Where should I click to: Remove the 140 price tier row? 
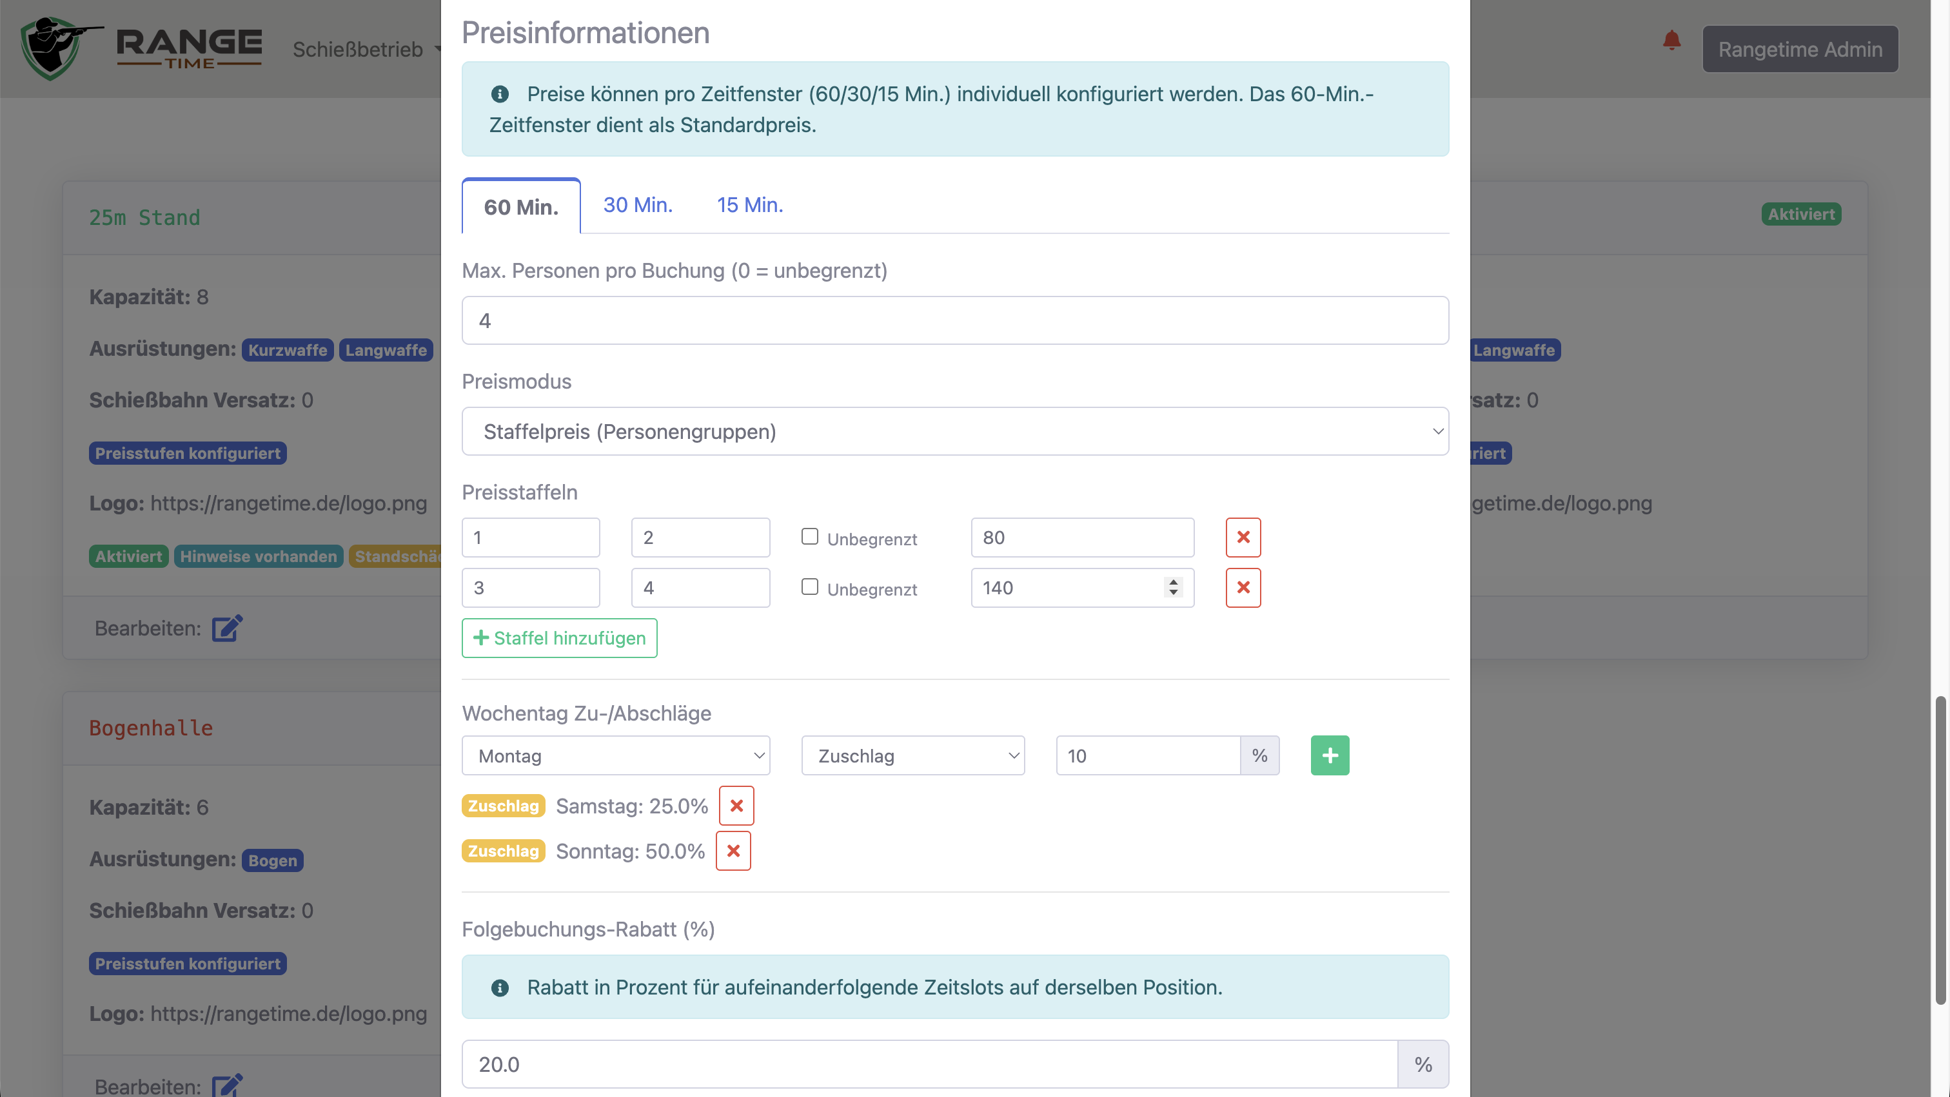1243,588
